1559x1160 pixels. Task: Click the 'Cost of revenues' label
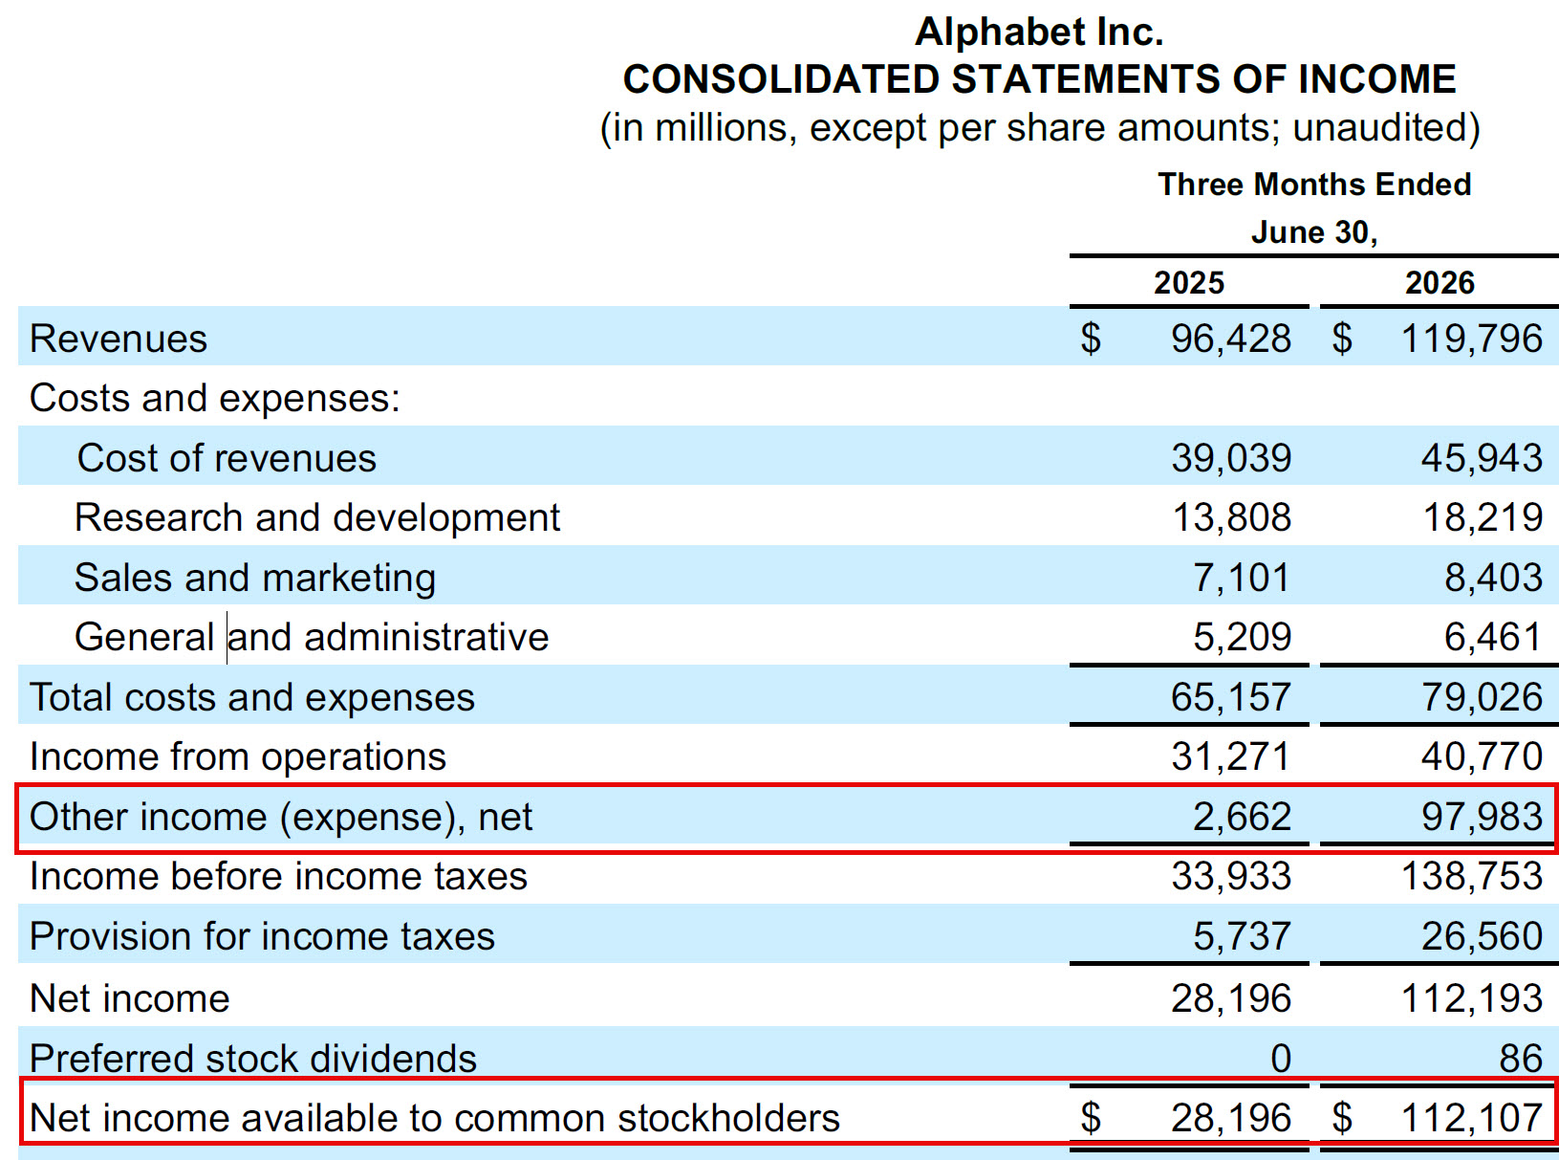227,458
